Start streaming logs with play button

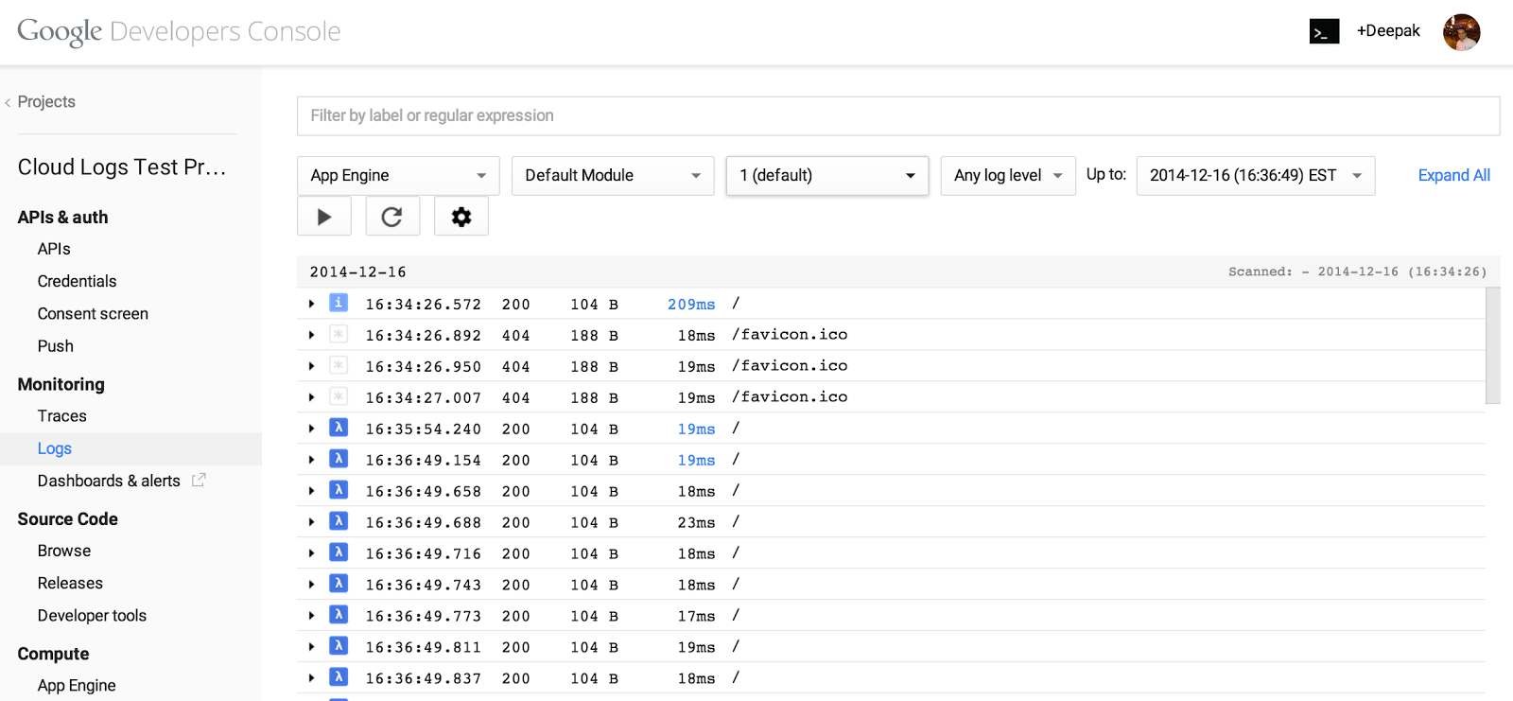click(x=324, y=217)
